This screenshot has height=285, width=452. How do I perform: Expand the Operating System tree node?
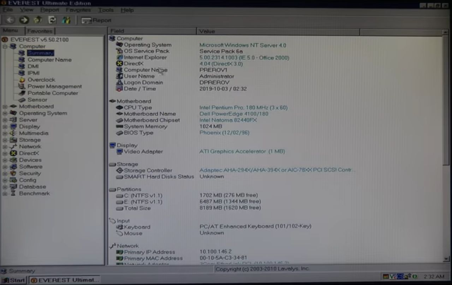coord(5,113)
